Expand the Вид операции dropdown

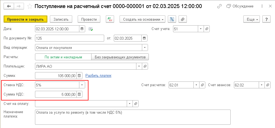coord(145,48)
